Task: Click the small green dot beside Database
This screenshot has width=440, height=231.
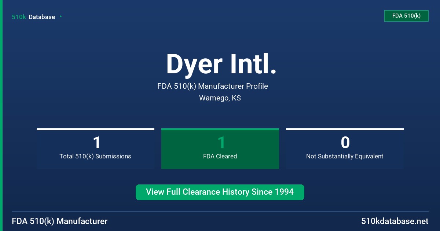Action: tap(60, 16)
